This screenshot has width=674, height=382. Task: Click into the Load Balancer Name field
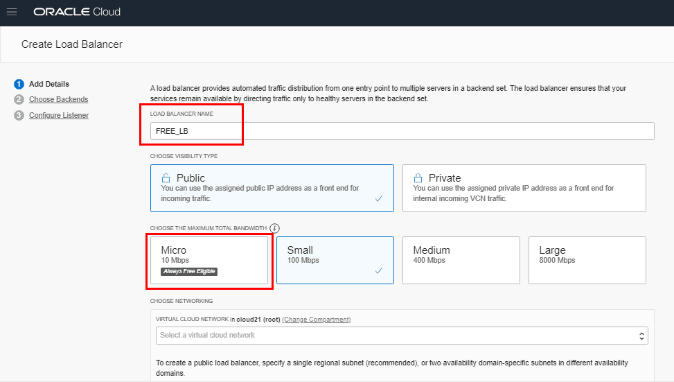402,131
